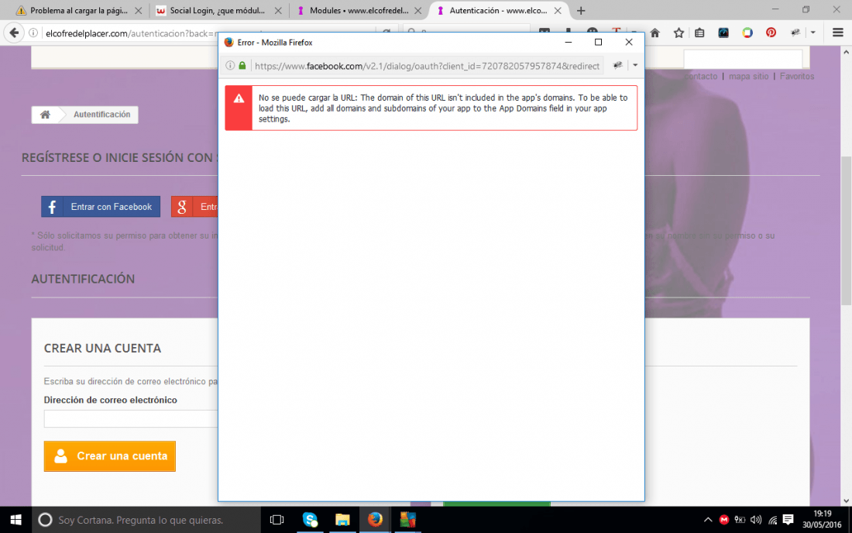Click the 'Autentificación' breadcrumb
Screen dimensions: 852x533
(101, 115)
